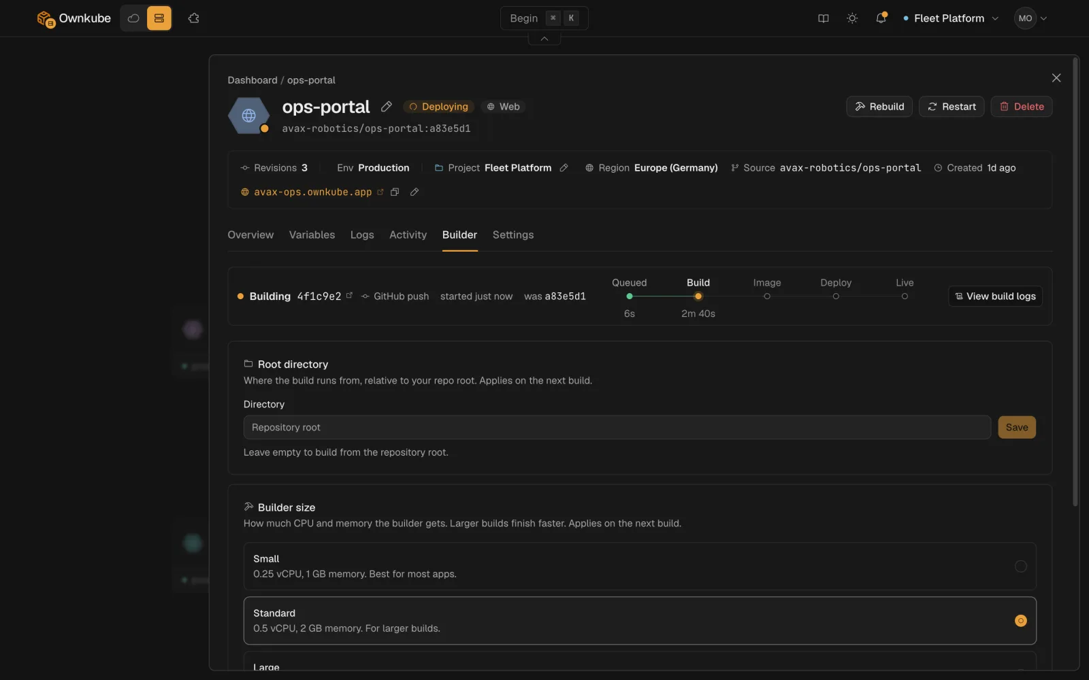Image resolution: width=1089 pixels, height=680 pixels.
Task: Open the Logs tab
Action: (362, 235)
